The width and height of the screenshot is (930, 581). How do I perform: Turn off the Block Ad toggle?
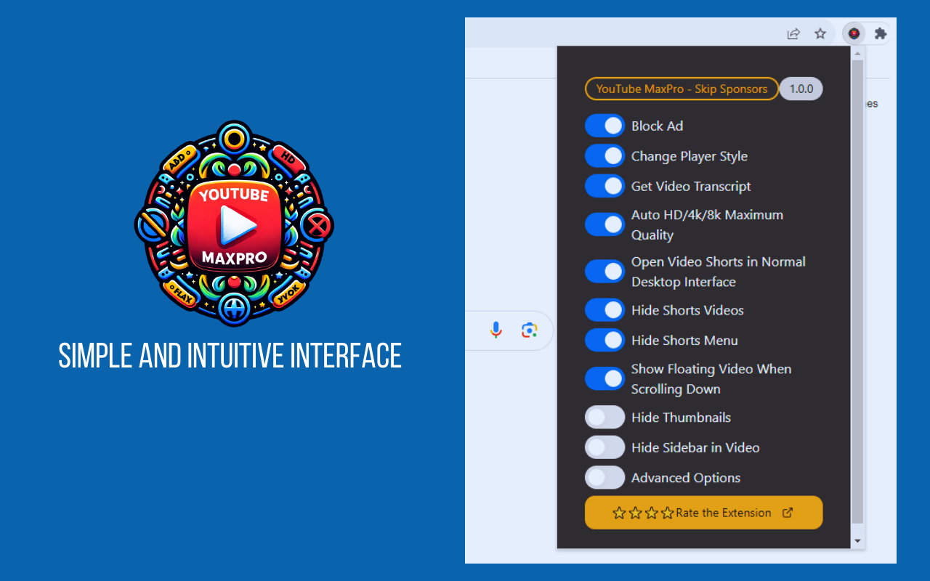(x=604, y=126)
